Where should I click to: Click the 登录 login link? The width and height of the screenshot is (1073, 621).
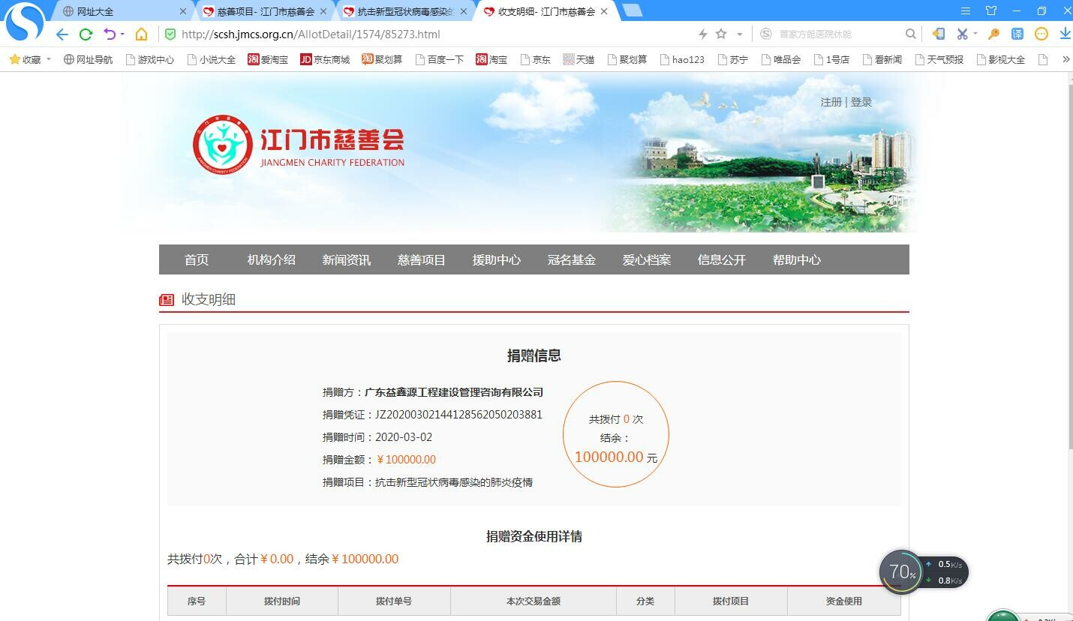point(861,102)
